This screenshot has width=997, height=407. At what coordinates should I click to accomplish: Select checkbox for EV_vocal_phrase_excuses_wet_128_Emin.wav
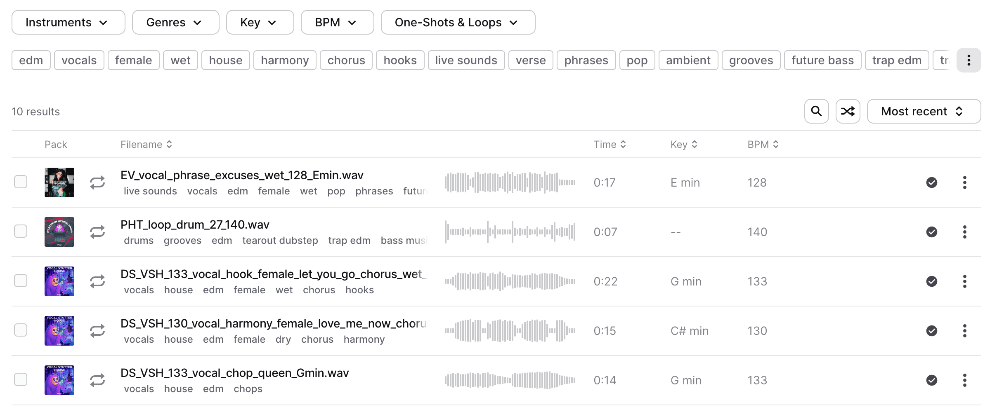coord(21,182)
